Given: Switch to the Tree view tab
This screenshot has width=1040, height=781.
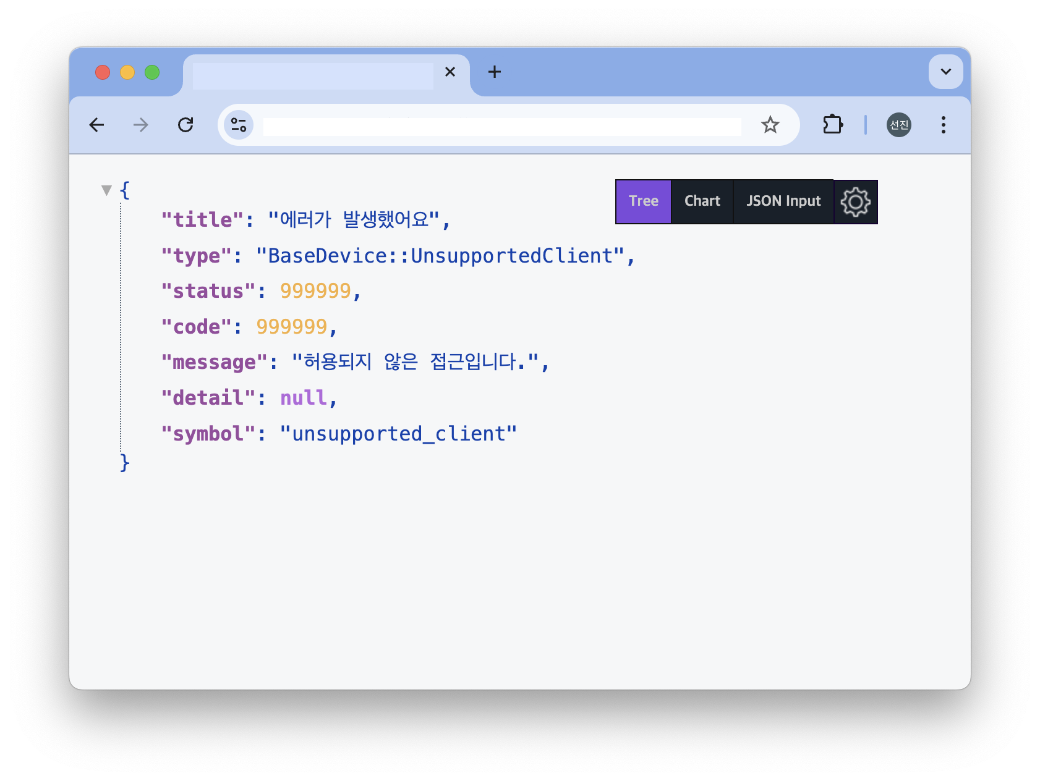Looking at the screenshot, I should pyautogui.click(x=644, y=201).
